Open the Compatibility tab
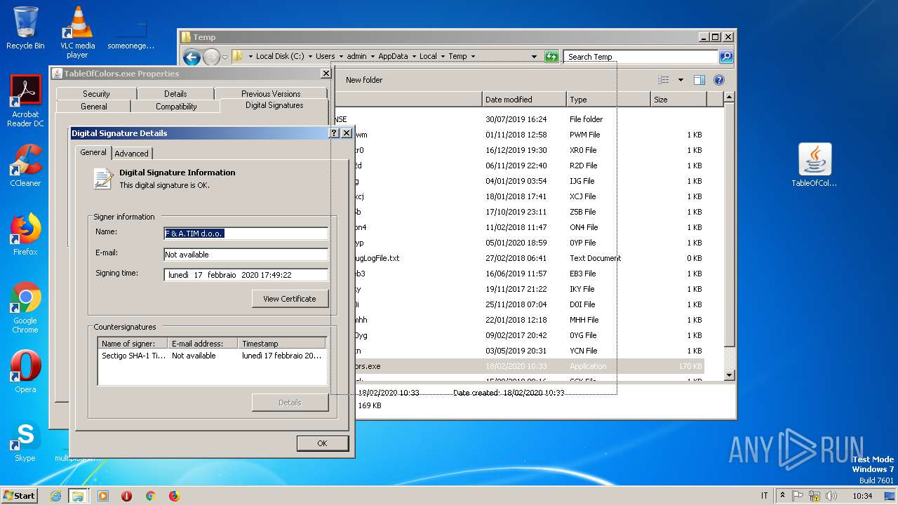The width and height of the screenshot is (898, 505). click(176, 107)
